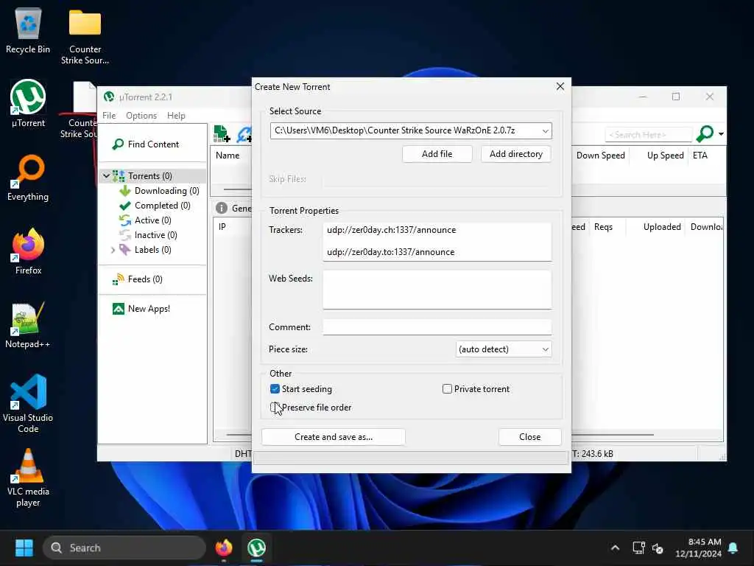Viewport: 754px width, 566px height.
Task: Open the Options menu in µTorrent
Action: (141, 116)
